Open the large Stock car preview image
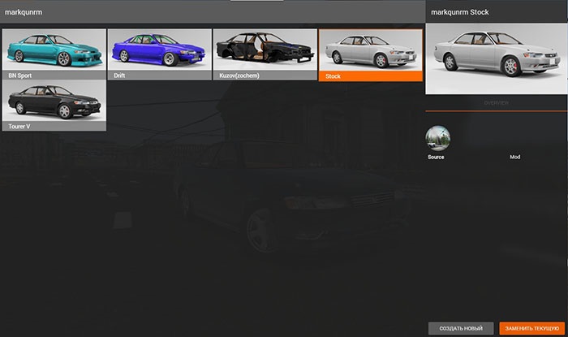 pos(497,58)
